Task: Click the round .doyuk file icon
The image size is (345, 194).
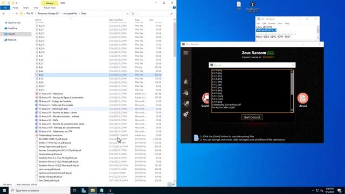Action: 303,98
